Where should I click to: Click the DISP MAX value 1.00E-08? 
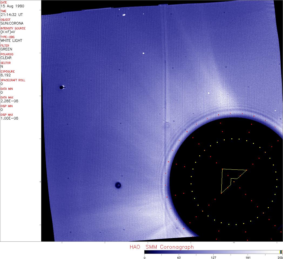click(x=9, y=118)
